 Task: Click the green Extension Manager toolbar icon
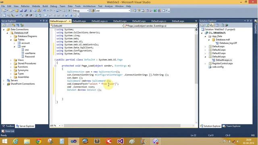155,11
